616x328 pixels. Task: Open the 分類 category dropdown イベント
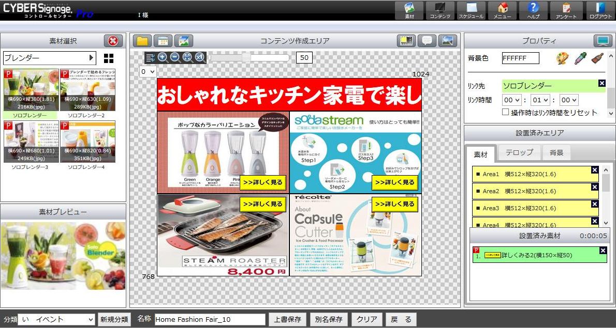point(56,319)
